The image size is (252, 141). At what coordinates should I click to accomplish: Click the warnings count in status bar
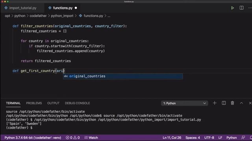[x=77, y=137]
